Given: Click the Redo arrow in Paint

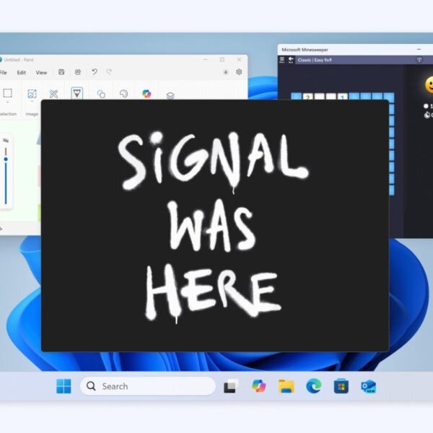Looking at the screenshot, I should [110, 71].
